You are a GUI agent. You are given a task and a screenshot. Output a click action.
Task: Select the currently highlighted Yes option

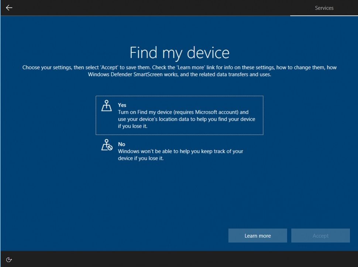pyautogui.click(x=179, y=114)
